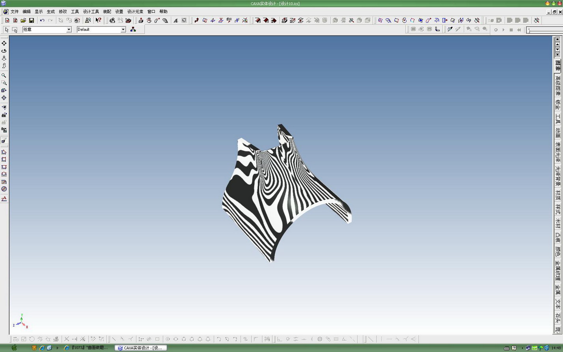Click the first red-roofed house icon
This screenshot has width=563, height=352.
coord(257,20)
